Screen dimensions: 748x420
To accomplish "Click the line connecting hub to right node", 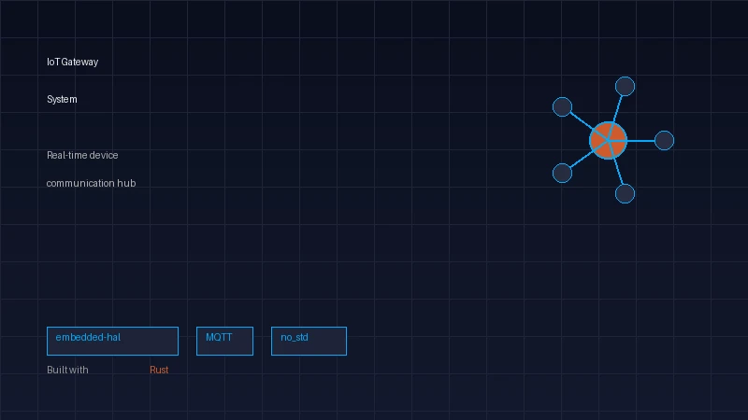I will [640, 141].
